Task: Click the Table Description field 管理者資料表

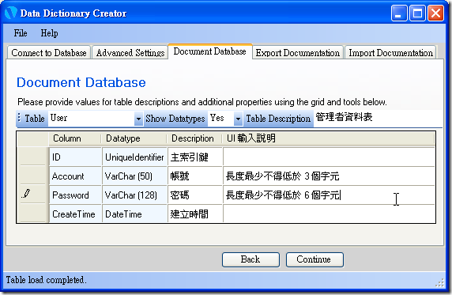Action: point(378,118)
